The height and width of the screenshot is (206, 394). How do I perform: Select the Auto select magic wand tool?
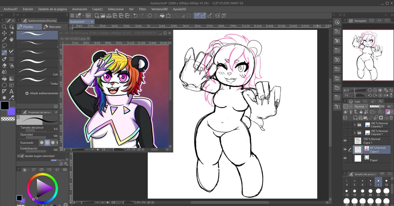coord(11,33)
